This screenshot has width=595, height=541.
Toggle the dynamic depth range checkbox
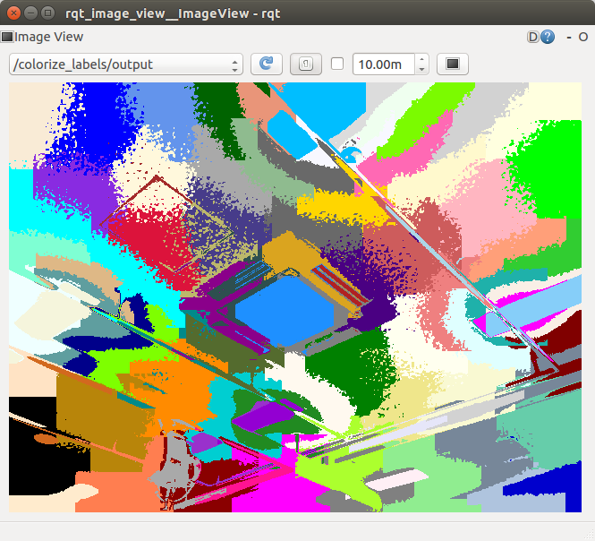click(x=337, y=64)
